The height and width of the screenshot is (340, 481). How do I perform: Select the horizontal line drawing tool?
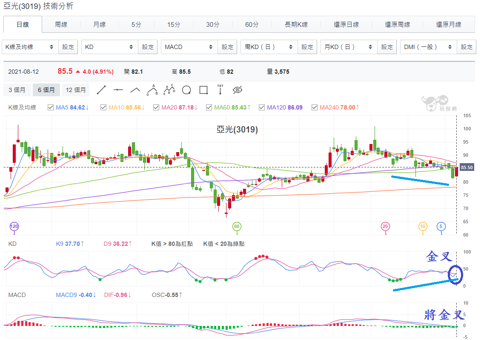[118, 90]
